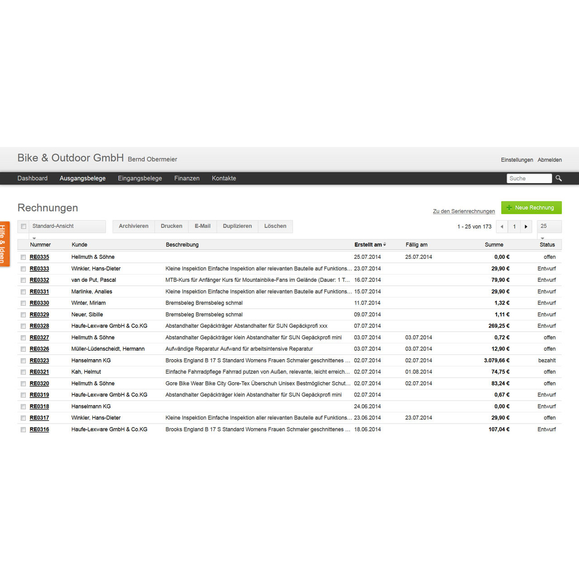Click the page number 1 field
The image size is (579, 579).
point(514,227)
